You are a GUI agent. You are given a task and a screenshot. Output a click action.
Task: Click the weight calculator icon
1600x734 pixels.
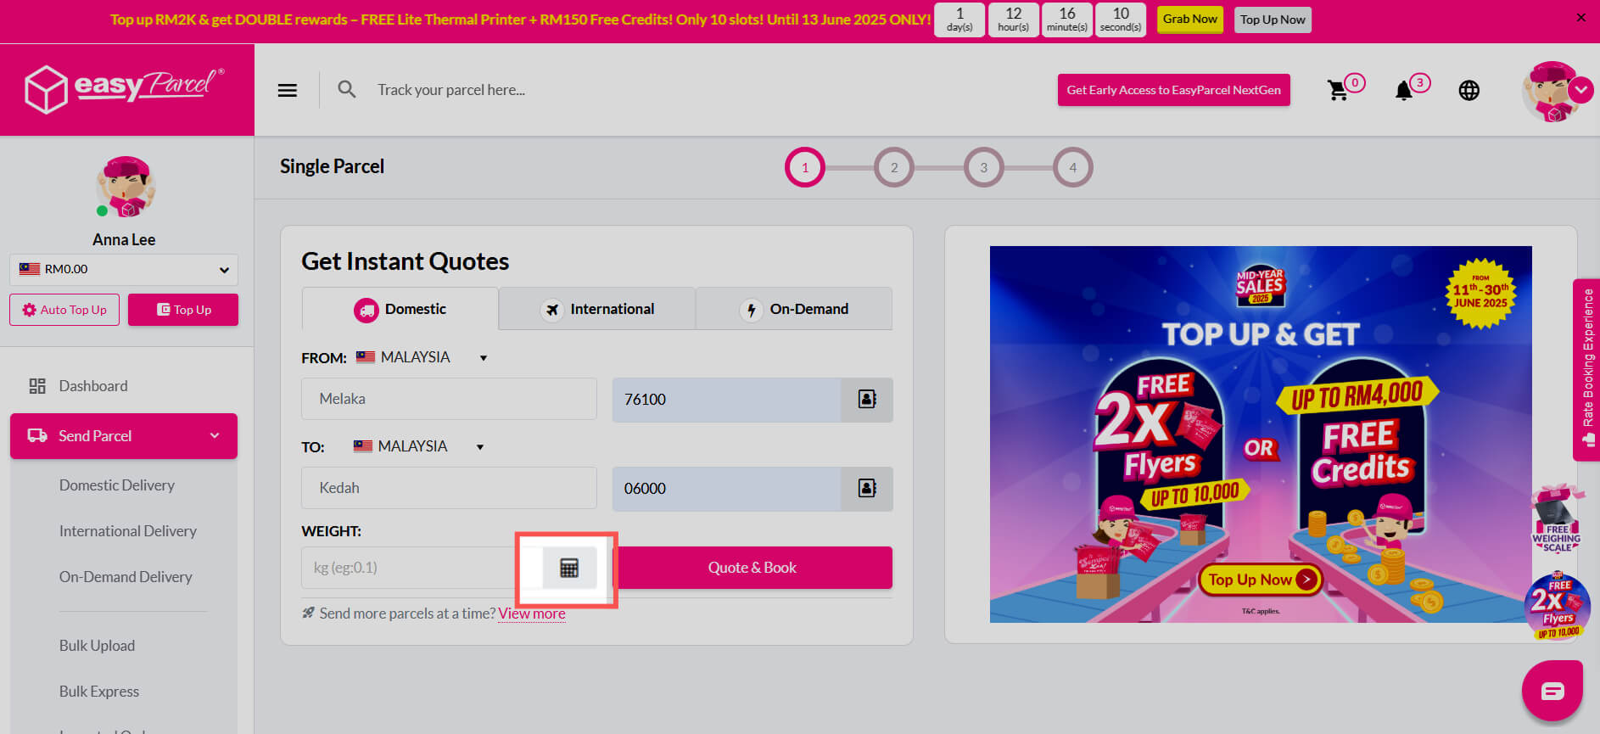(x=569, y=568)
